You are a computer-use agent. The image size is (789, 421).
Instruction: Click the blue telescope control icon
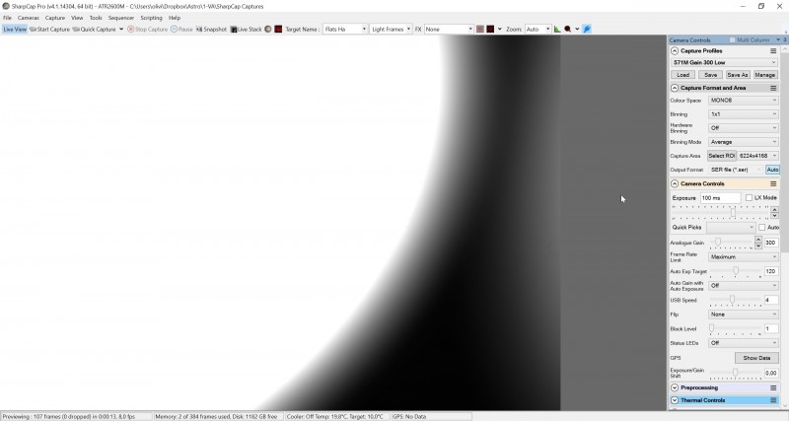587,30
